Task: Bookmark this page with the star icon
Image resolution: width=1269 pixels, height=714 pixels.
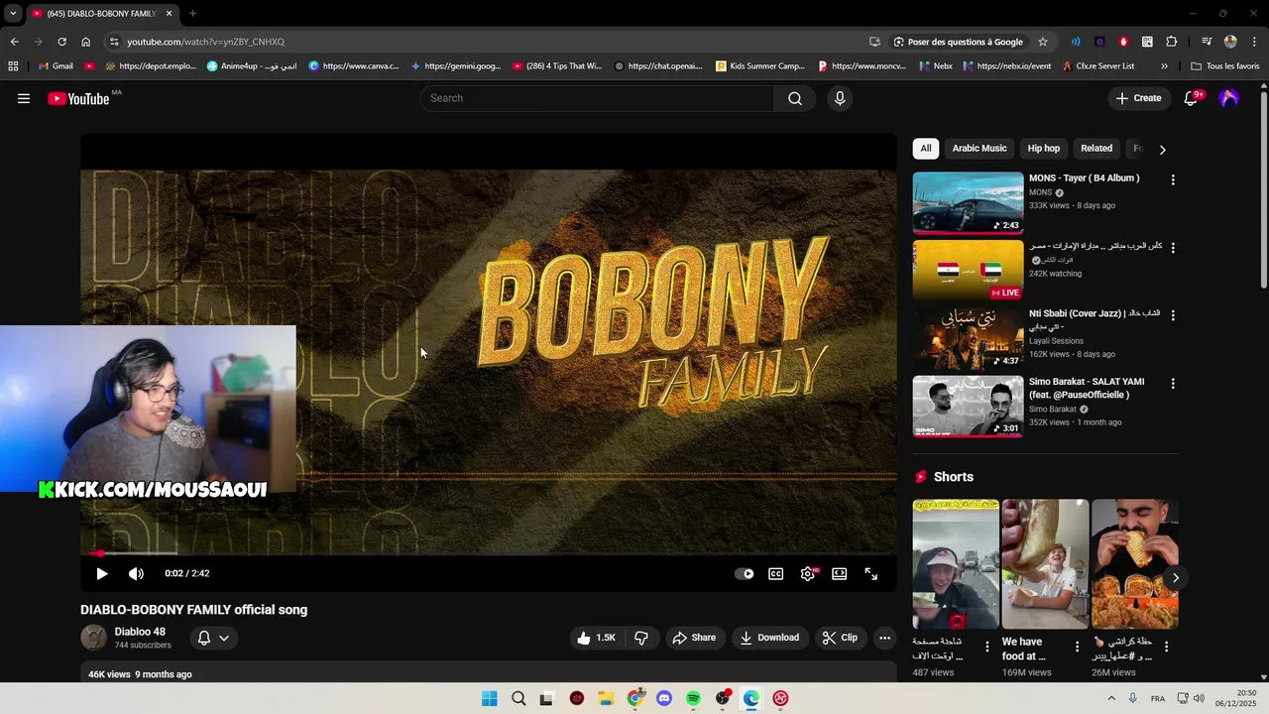Action: 1043,42
